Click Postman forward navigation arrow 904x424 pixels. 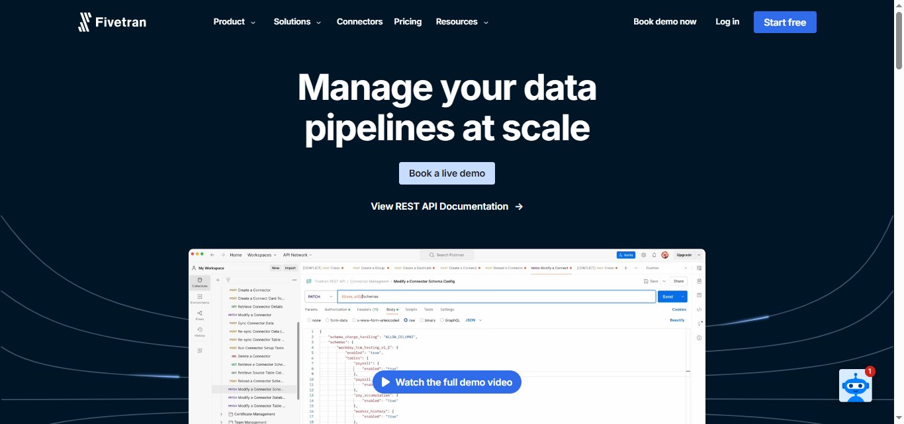[x=222, y=255]
